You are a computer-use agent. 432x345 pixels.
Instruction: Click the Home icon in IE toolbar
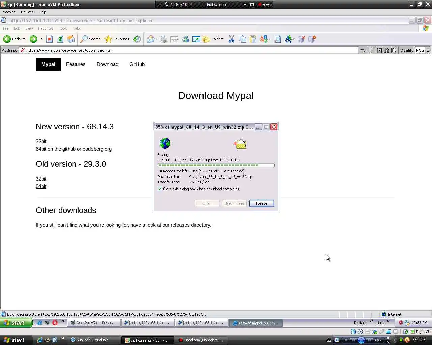point(71,39)
